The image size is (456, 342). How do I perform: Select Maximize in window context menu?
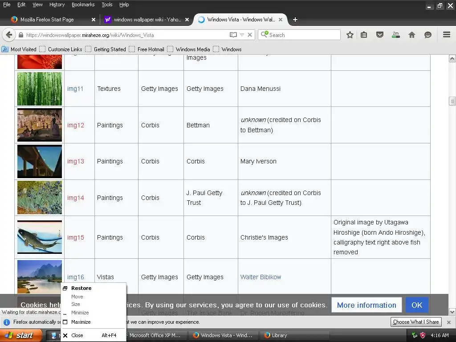94,322
